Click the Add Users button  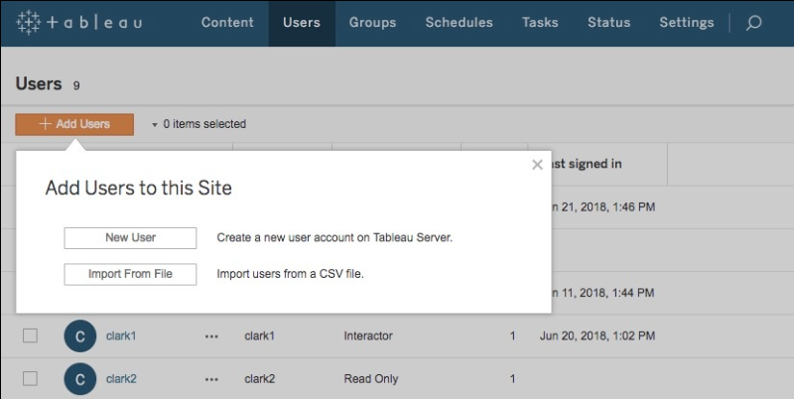(x=74, y=124)
